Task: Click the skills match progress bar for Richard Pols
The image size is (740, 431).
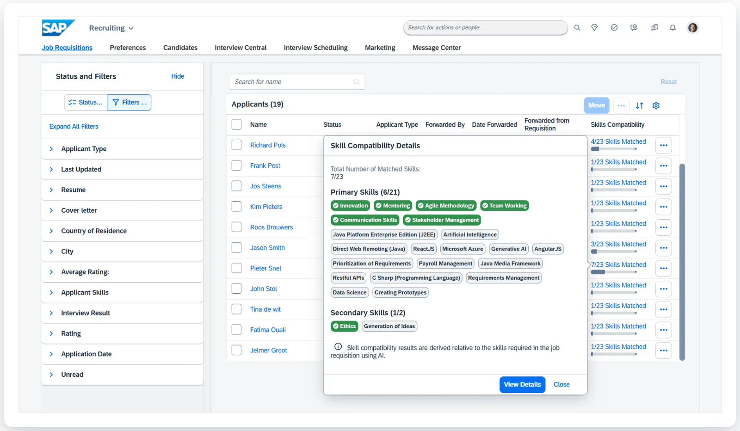Action: (x=614, y=149)
